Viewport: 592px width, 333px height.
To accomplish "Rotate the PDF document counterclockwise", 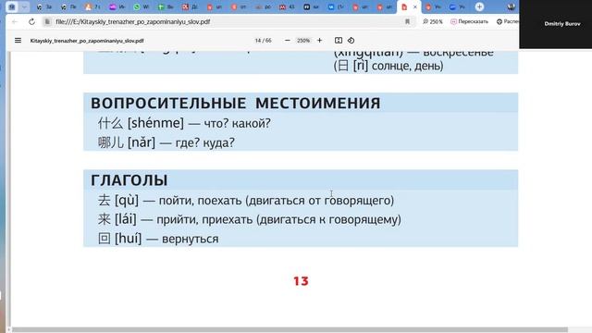I will click(351, 41).
